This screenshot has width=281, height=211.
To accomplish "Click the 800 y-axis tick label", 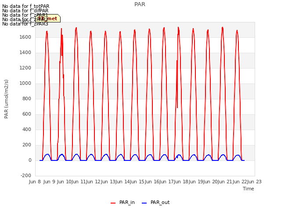I will coord(27,98).
